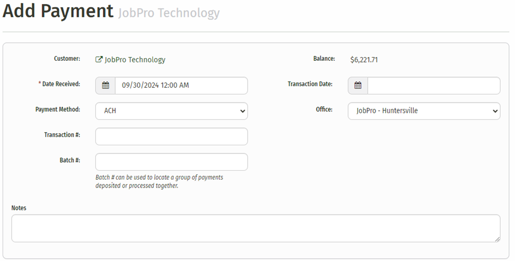Focus the Date Received field showing 09/30/2024
Viewport: 515px width, 261px height.
pyautogui.click(x=181, y=86)
